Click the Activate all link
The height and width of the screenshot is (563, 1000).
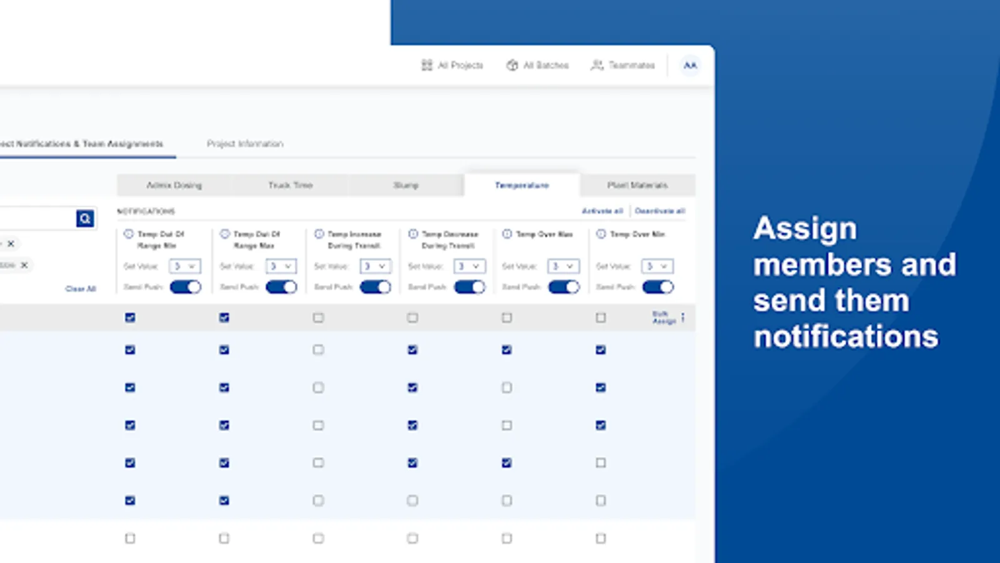(602, 211)
